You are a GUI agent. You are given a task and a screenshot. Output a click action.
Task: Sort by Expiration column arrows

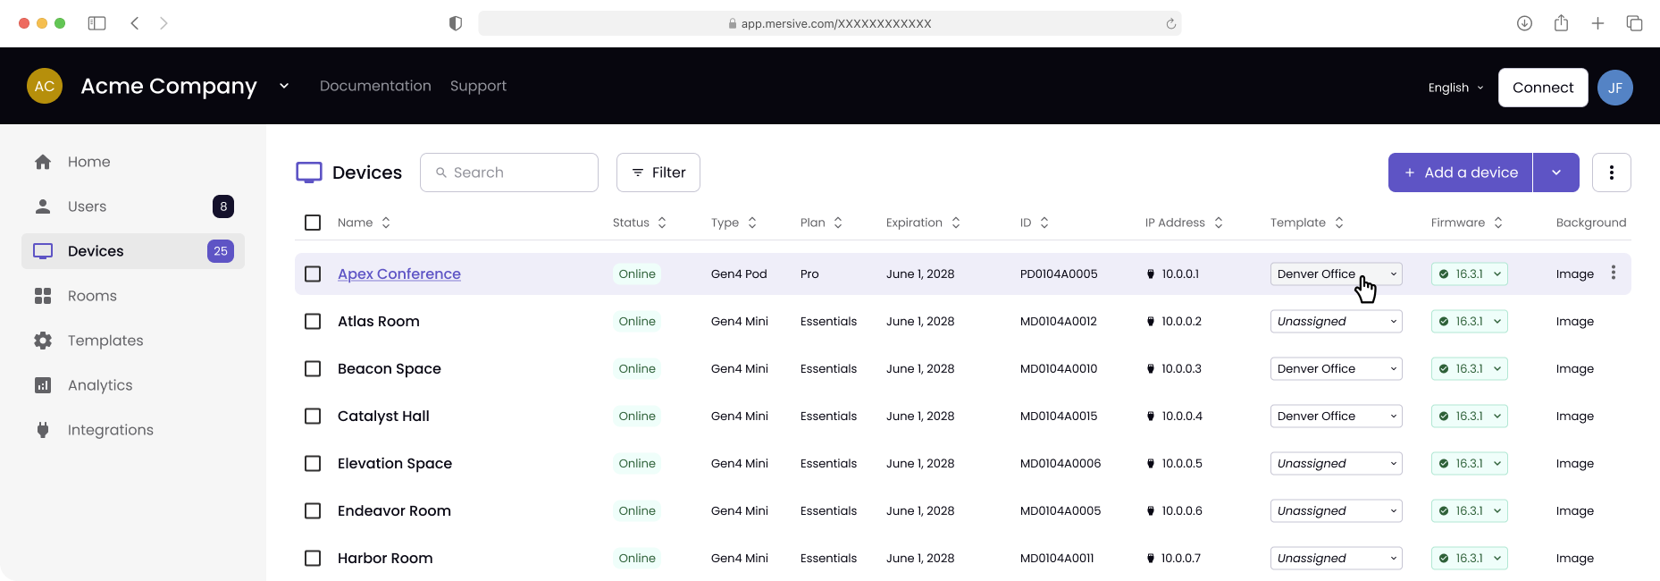pos(956,223)
